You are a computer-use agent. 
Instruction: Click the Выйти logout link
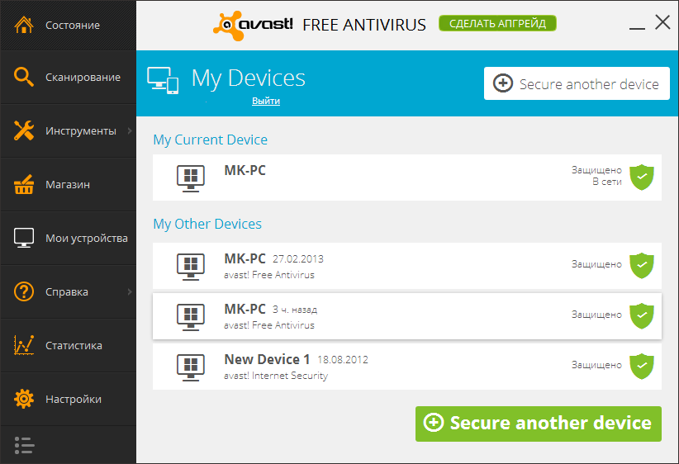pyautogui.click(x=266, y=101)
